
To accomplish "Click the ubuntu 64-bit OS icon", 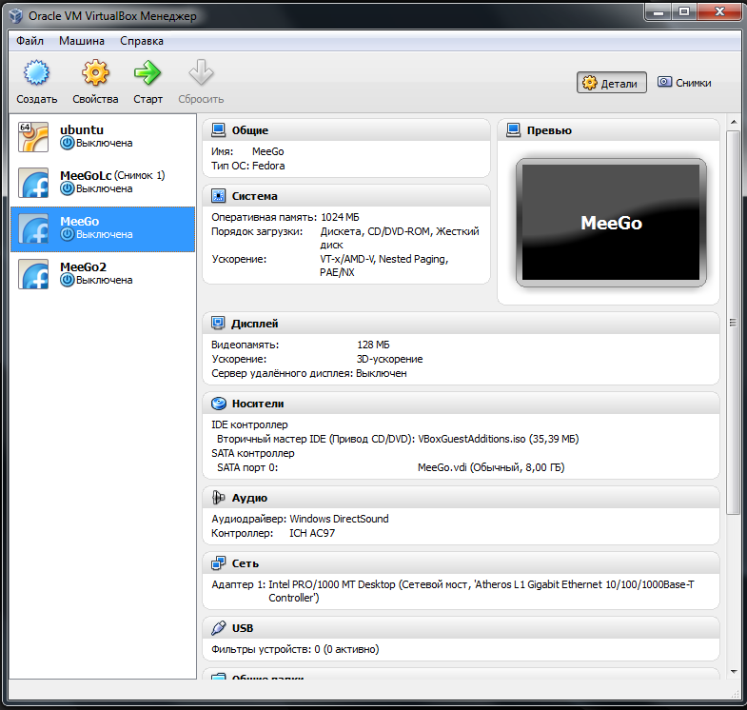I will 33,137.
